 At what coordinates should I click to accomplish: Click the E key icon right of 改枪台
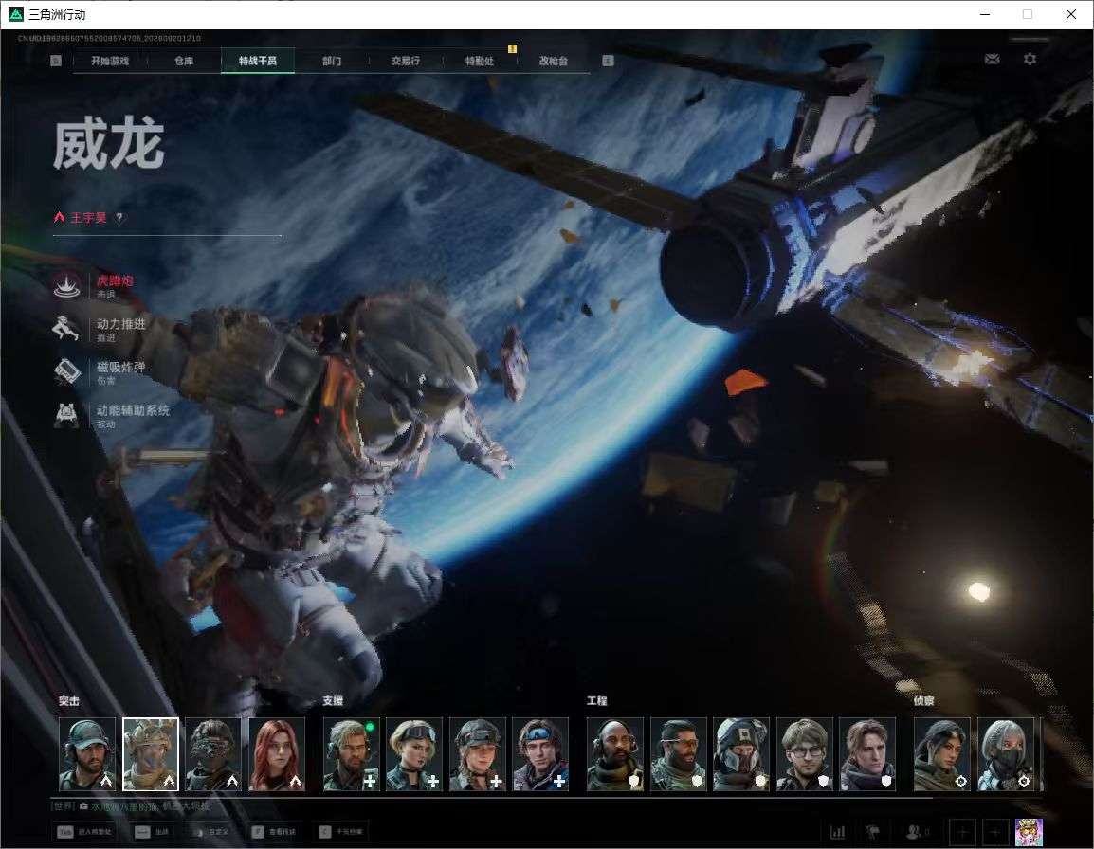coord(608,61)
